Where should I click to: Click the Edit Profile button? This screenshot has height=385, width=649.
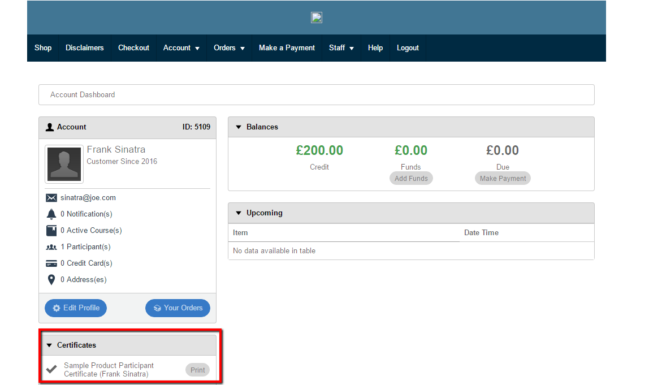(76, 308)
